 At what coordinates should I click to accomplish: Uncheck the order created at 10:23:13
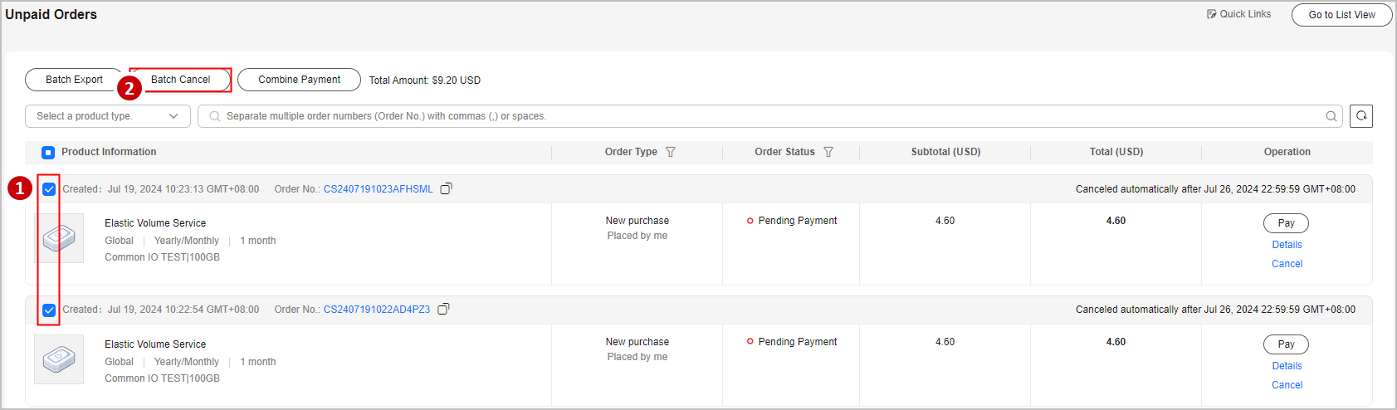[x=49, y=189]
